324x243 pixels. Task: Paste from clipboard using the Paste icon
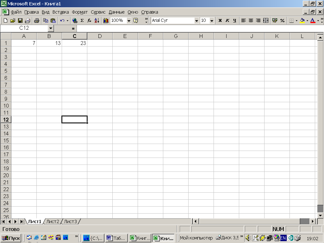(53, 21)
